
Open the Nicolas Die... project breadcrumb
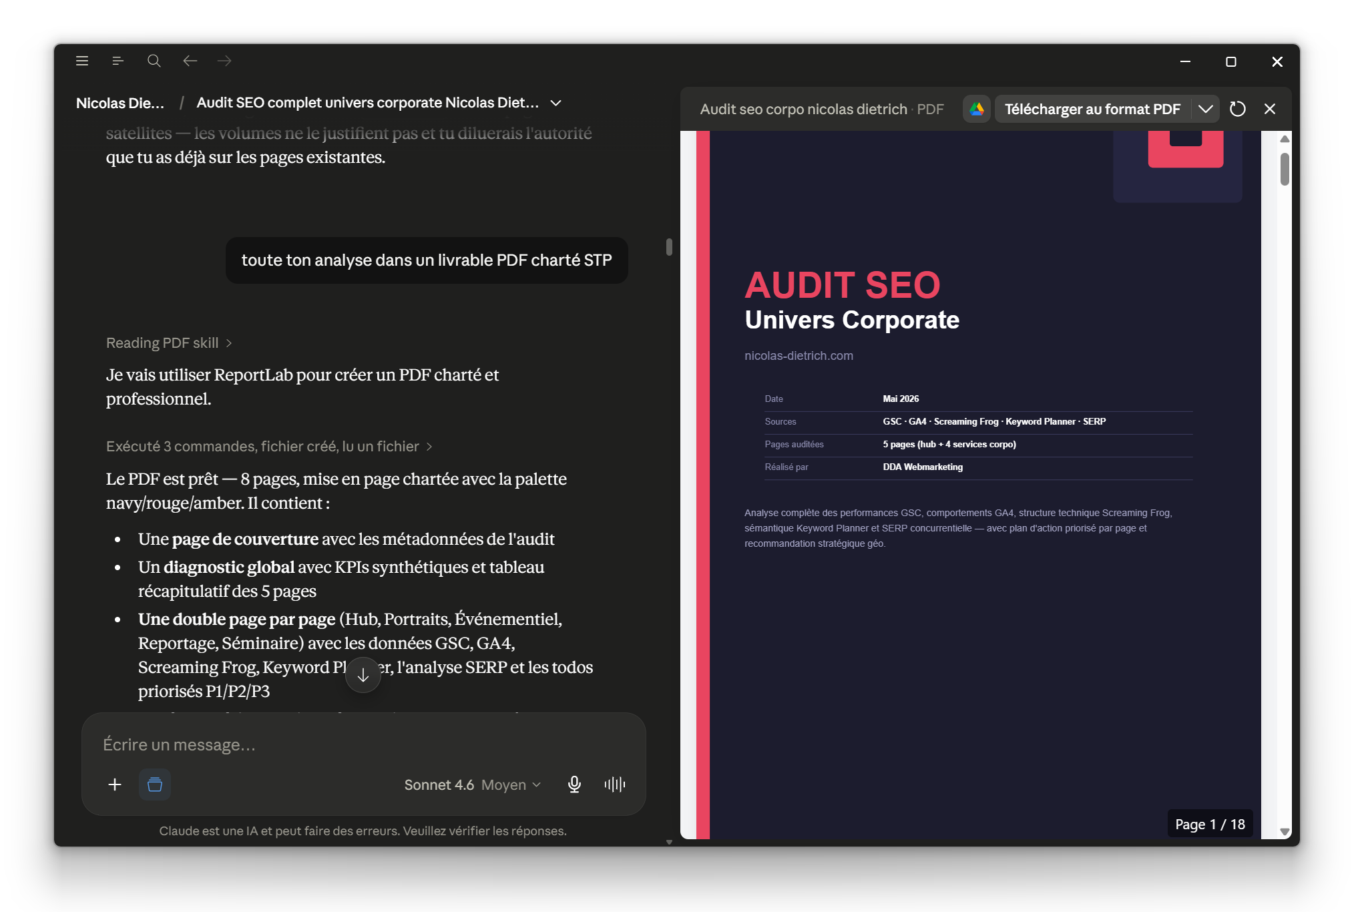[120, 103]
